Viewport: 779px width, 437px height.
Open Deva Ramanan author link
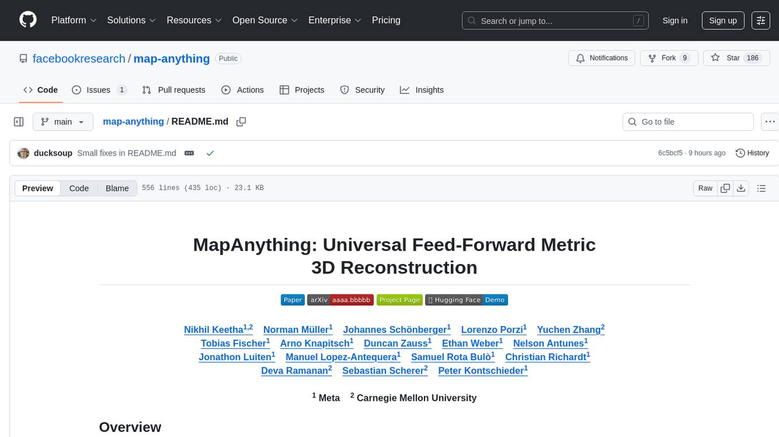coord(297,371)
